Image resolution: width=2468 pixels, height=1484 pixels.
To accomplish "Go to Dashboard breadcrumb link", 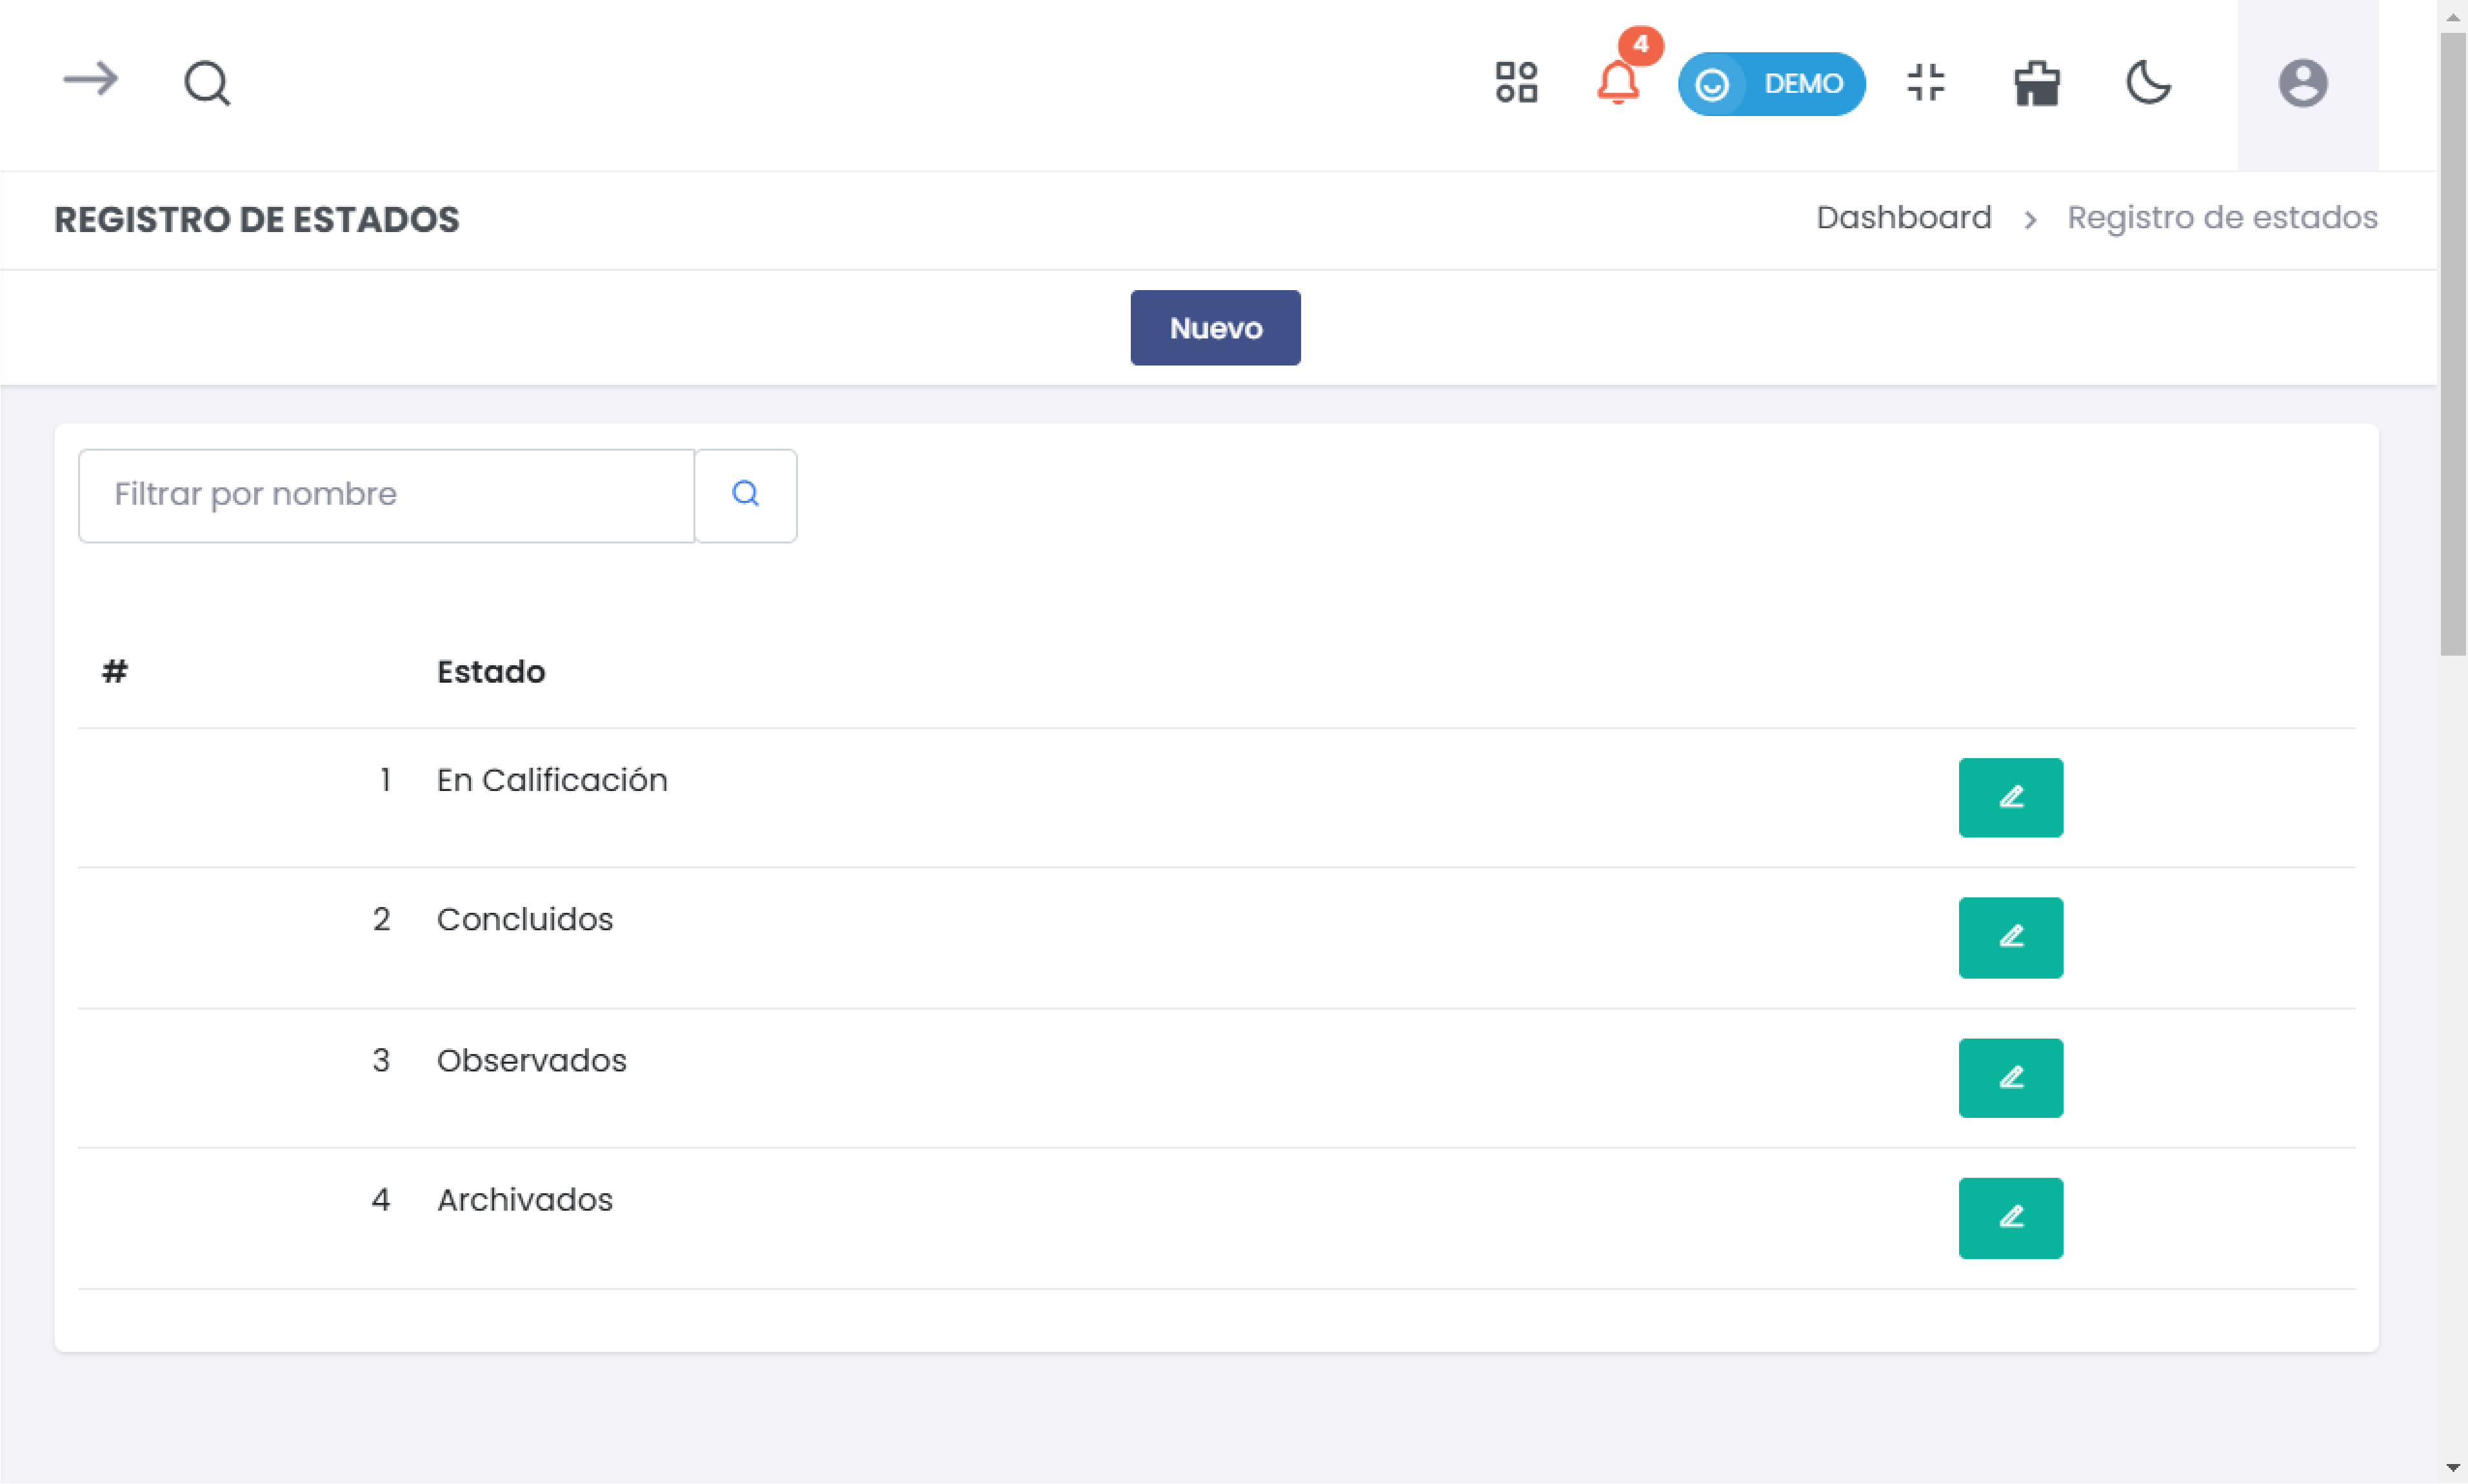I will click(1903, 218).
